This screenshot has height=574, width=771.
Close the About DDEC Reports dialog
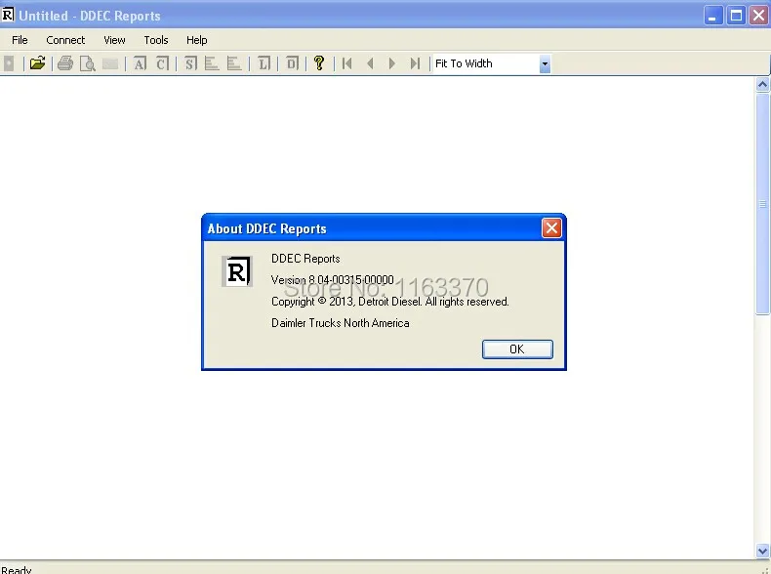(x=551, y=228)
